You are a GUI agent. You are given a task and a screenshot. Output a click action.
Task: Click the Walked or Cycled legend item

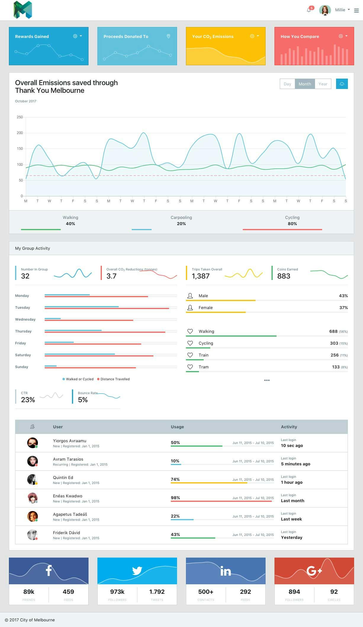tap(78, 379)
